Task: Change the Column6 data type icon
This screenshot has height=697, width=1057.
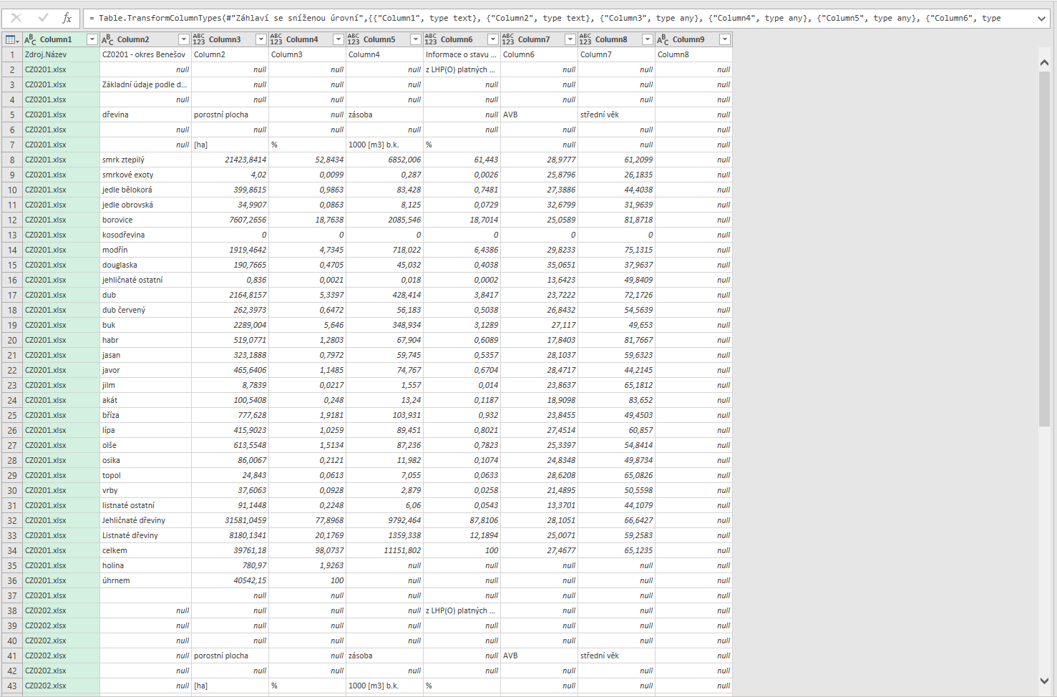Action: click(x=431, y=39)
